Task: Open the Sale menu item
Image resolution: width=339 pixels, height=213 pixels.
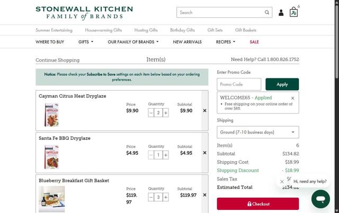Action: pos(254,42)
